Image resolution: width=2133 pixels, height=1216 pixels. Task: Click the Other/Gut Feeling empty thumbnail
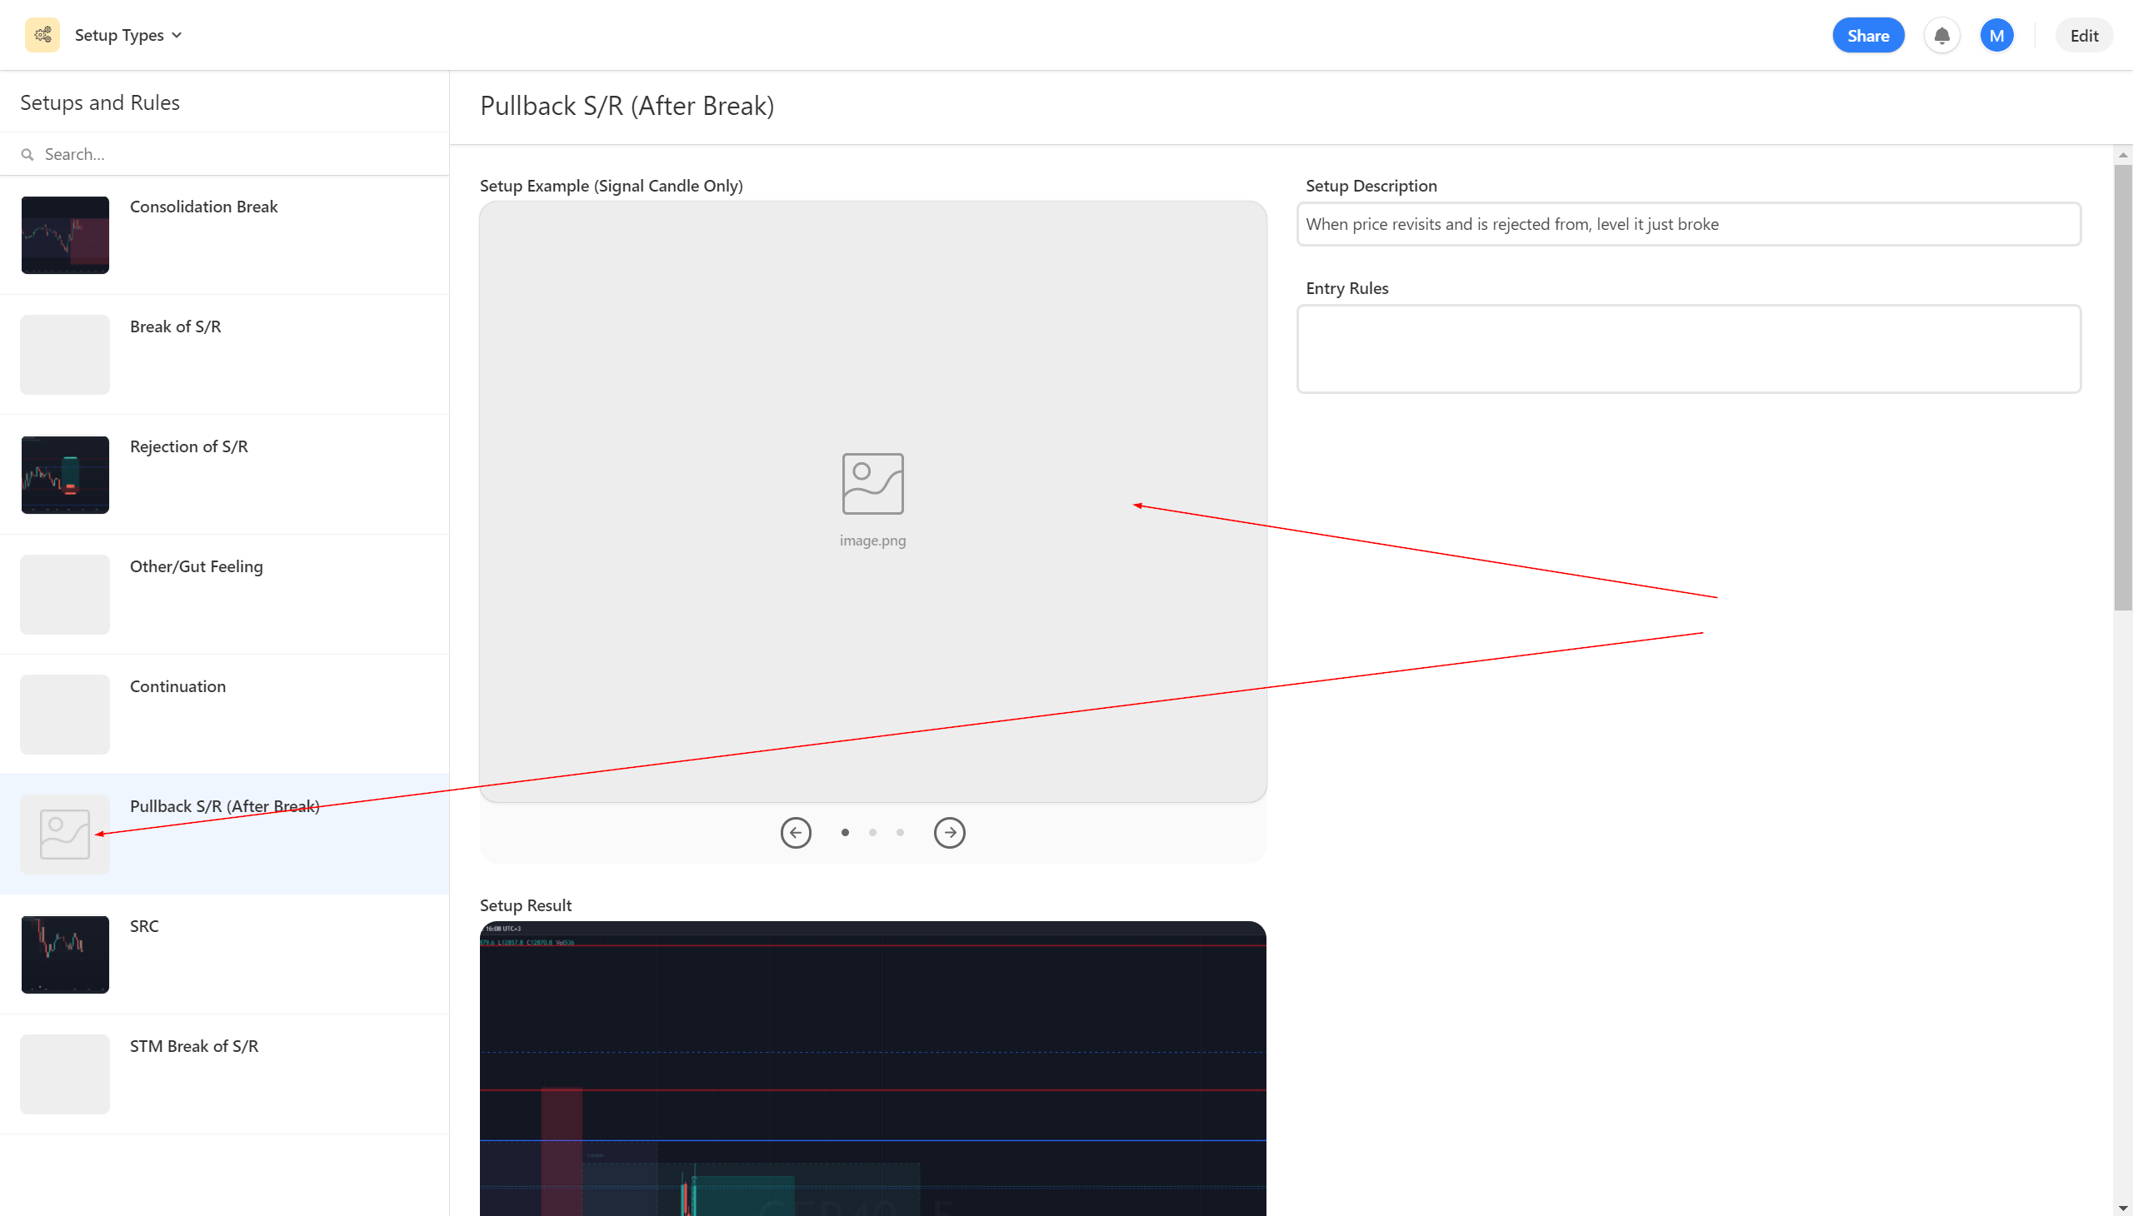[x=65, y=594]
